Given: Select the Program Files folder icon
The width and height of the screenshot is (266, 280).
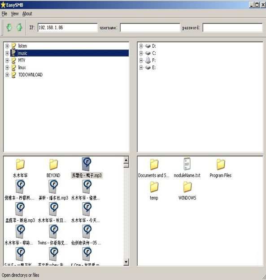Looking at the screenshot, I should click(221, 164).
